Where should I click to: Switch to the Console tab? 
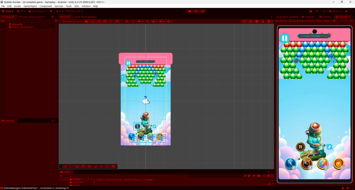tap(325, 17)
